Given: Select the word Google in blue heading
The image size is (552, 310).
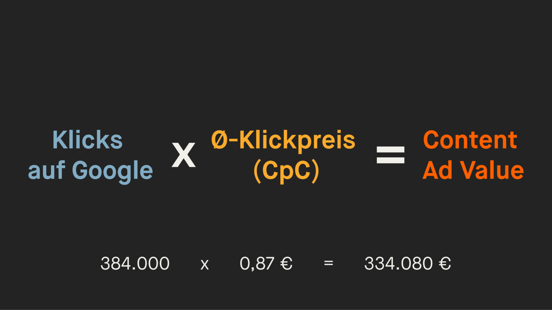Looking at the screenshot, I should [112, 171].
